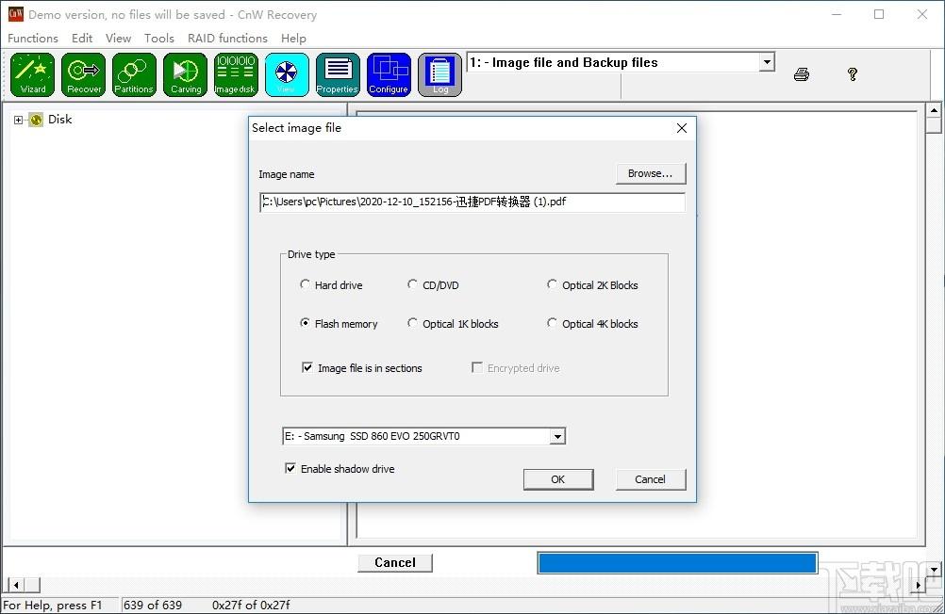Open the Functions menu

click(x=33, y=38)
